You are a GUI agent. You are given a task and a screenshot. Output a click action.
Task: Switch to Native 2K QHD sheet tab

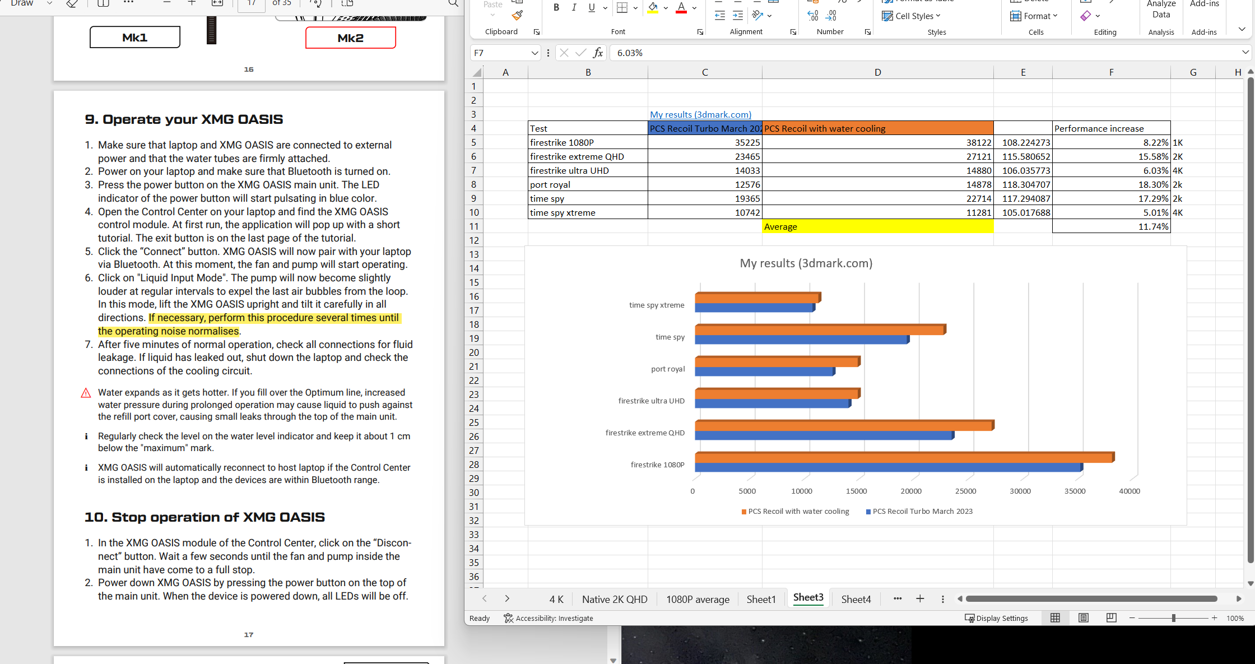pyautogui.click(x=615, y=599)
